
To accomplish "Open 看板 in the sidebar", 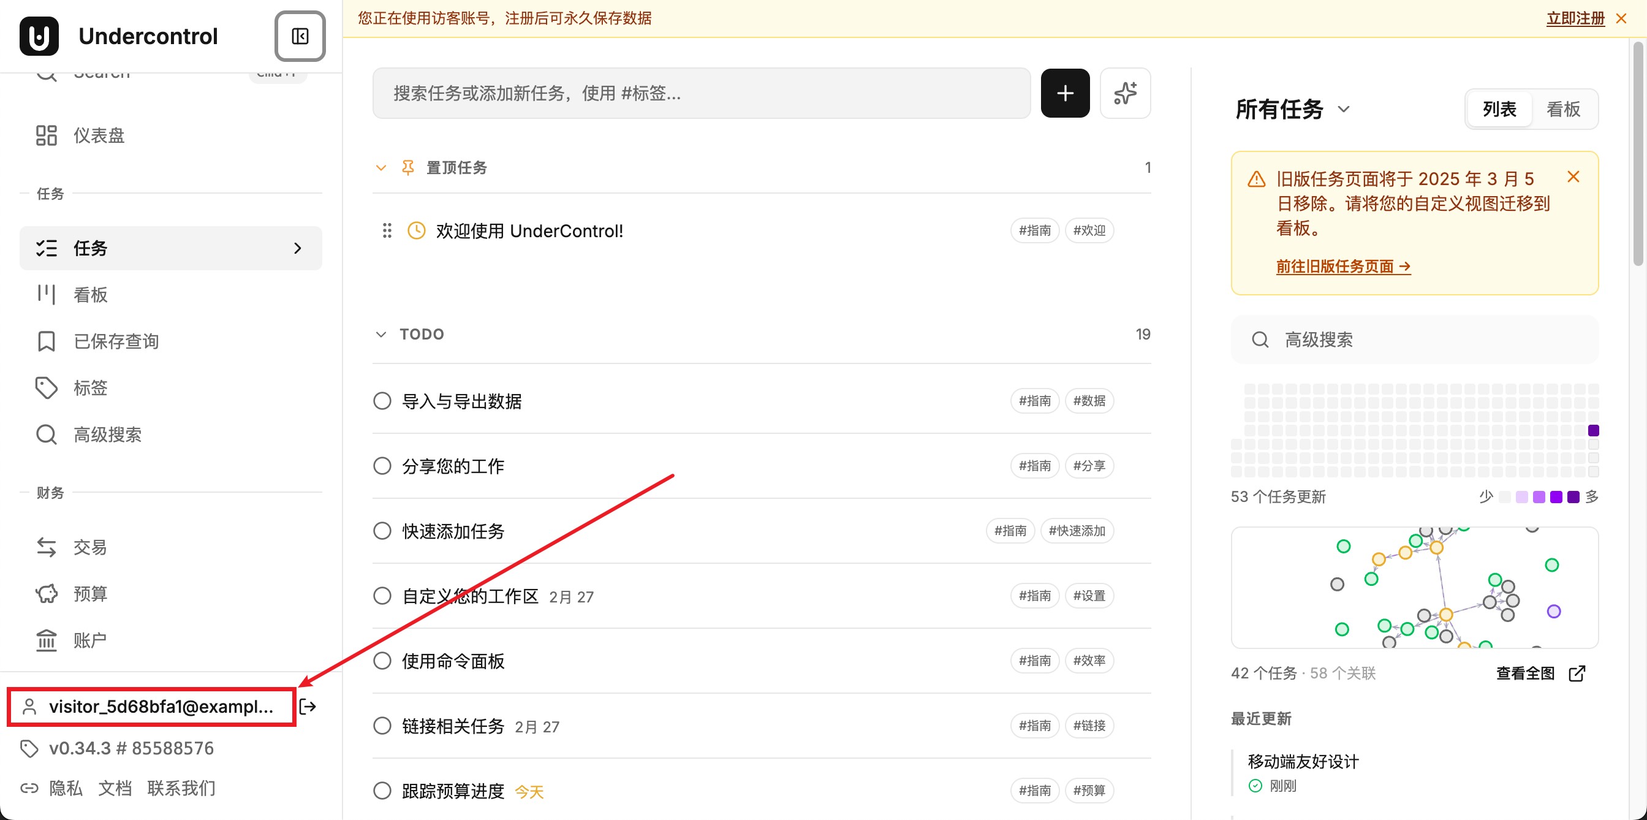I will point(171,294).
